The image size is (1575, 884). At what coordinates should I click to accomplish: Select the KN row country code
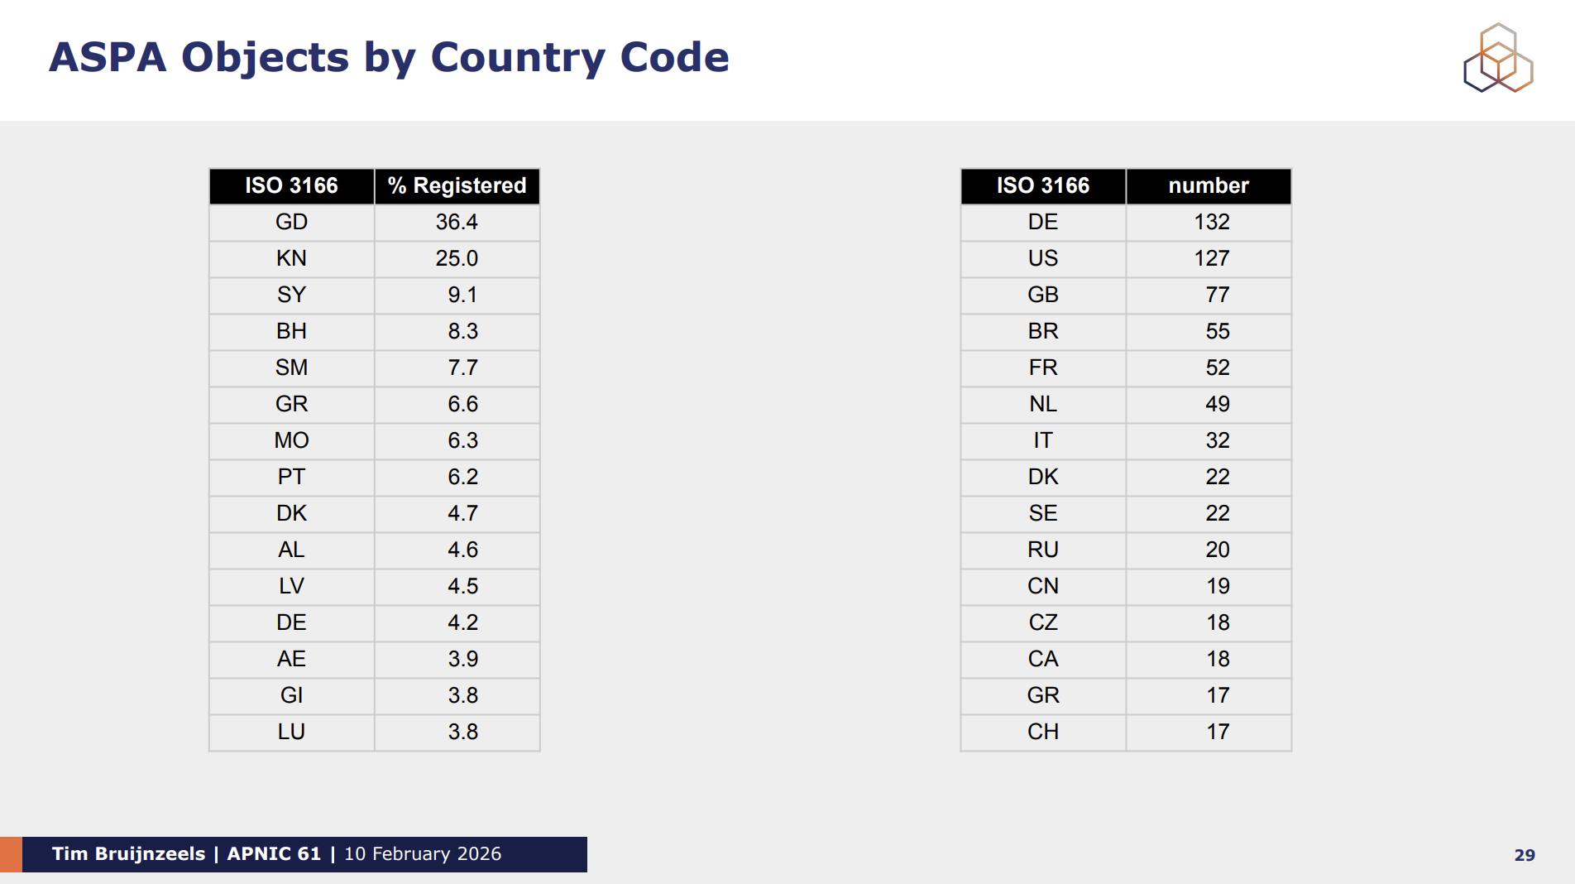point(291,258)
